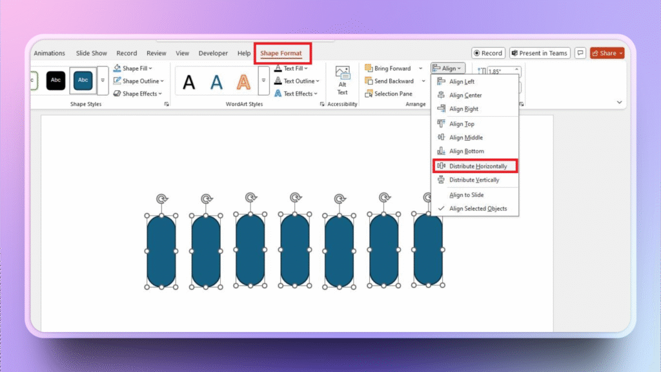661x372 pixels.
Task: Switch to the Shape Format tab
Action: pyautogui.click(x=281, y=54)
